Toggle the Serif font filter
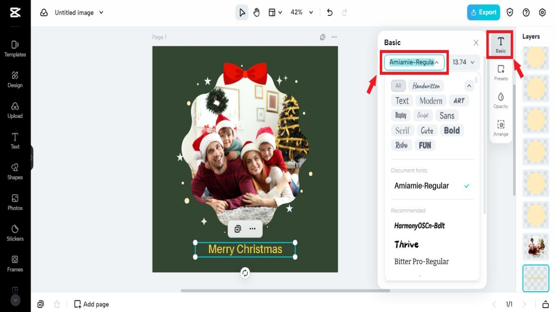 coord(402,130)
